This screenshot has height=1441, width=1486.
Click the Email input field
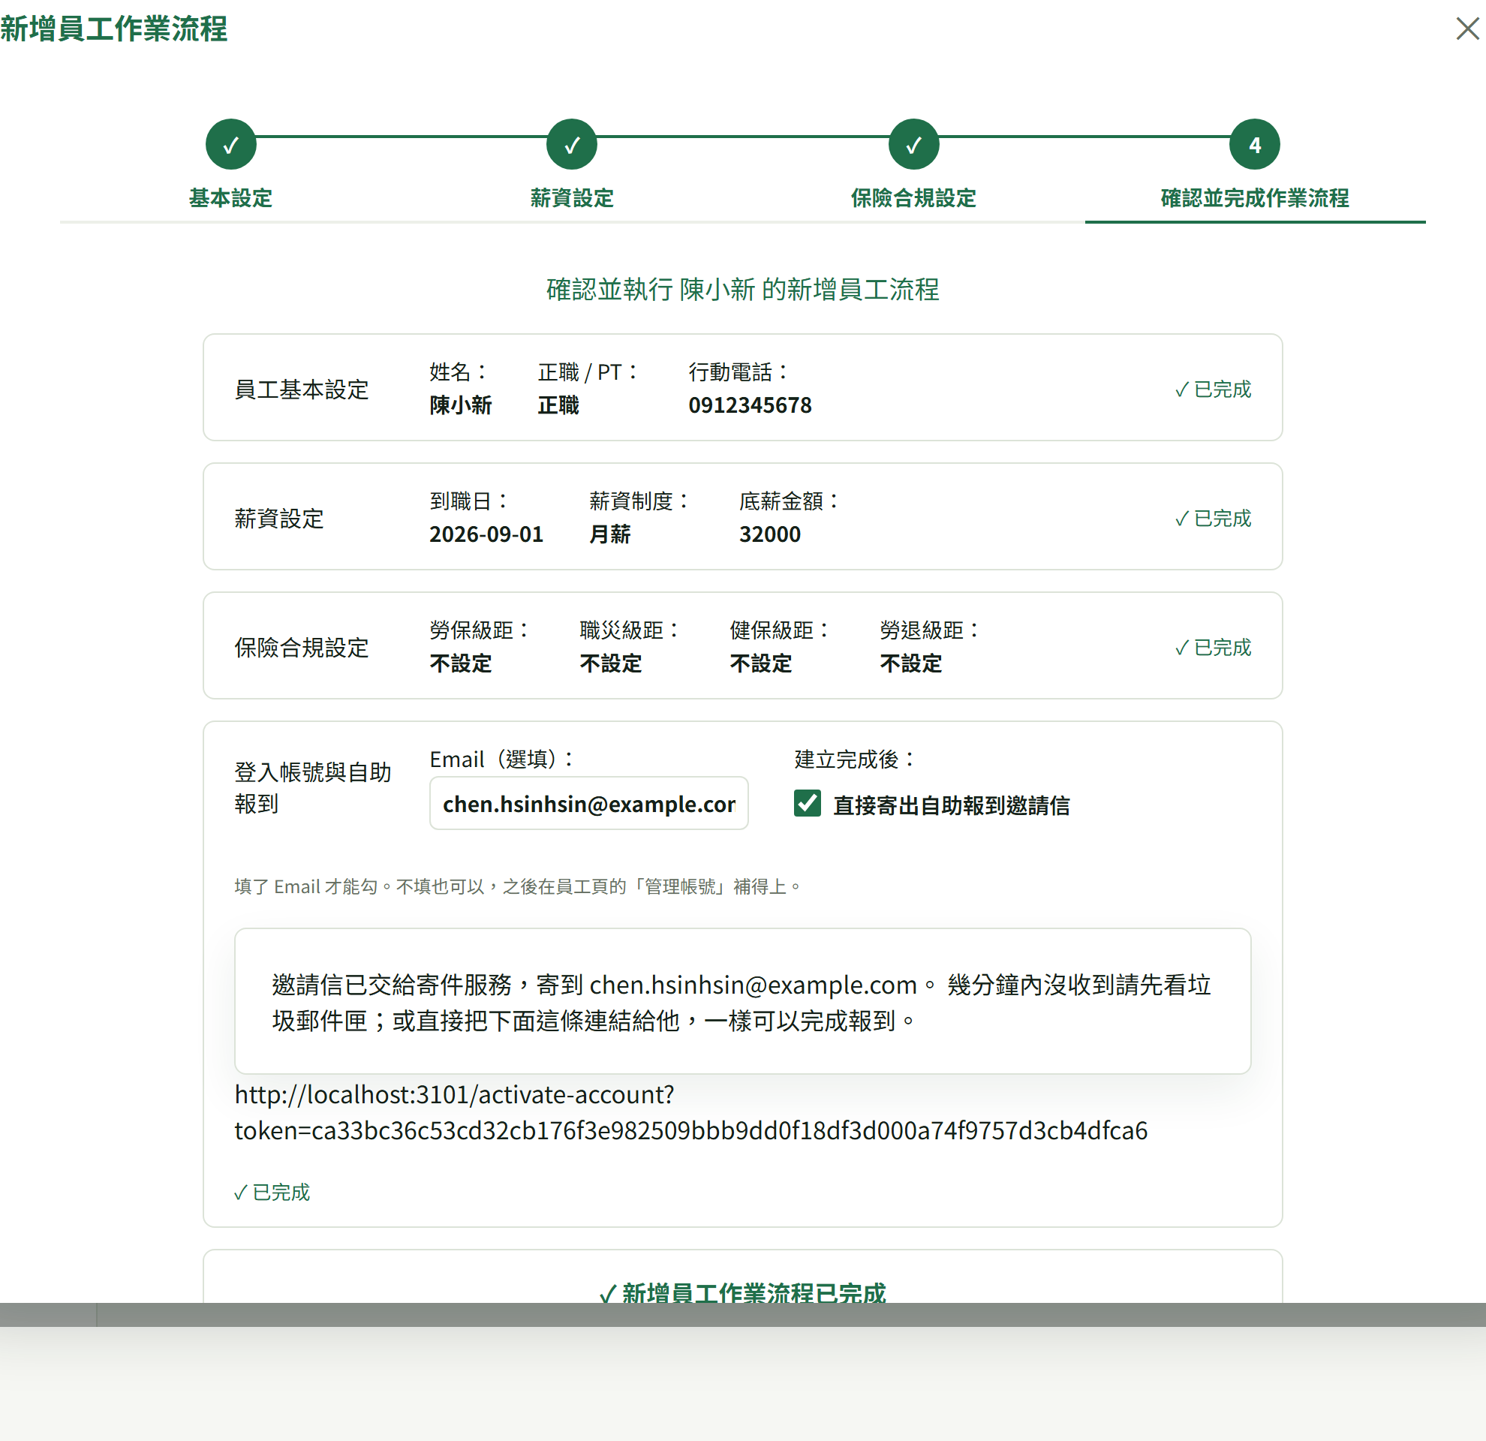pos(589,804)
